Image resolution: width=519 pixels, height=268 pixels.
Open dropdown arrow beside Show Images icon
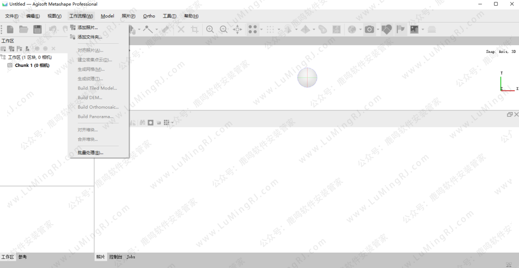coord(423,29)
